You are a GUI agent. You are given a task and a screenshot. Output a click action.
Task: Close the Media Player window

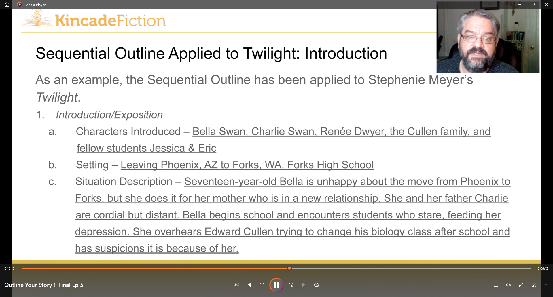546,5
